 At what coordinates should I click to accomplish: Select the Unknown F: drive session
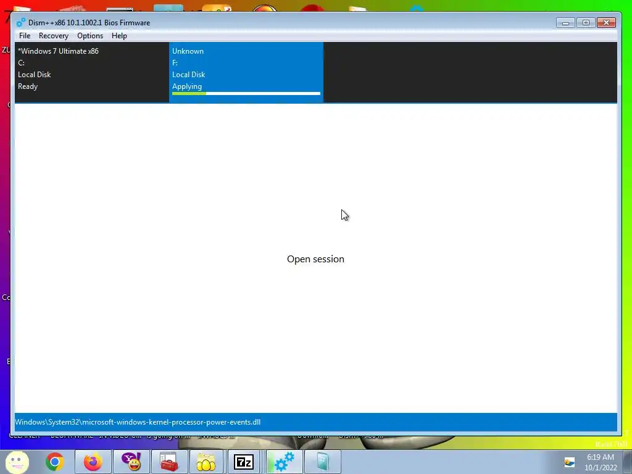point(246,72)
